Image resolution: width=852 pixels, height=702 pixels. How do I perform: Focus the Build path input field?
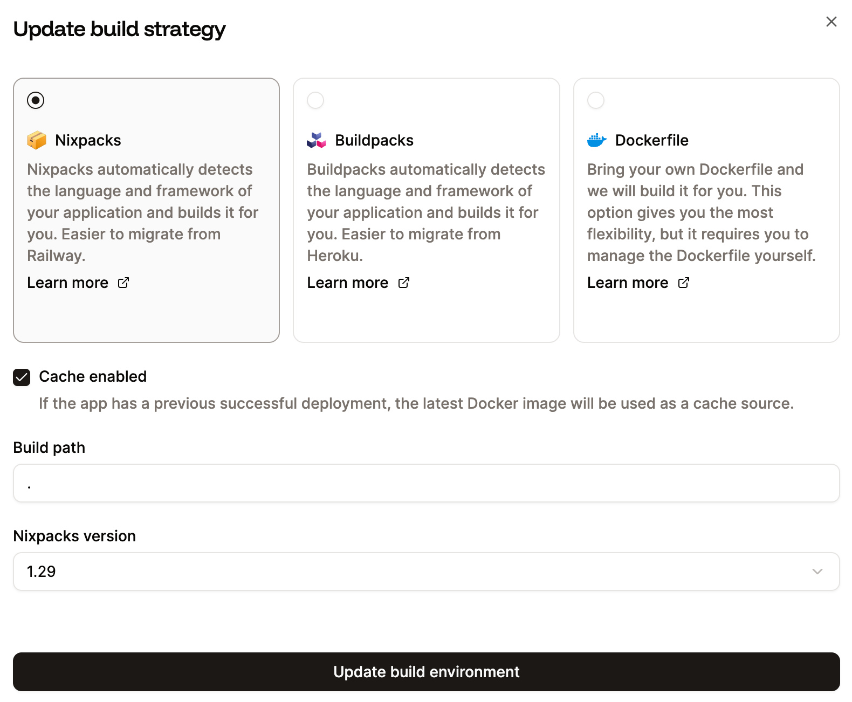[426, 483]
